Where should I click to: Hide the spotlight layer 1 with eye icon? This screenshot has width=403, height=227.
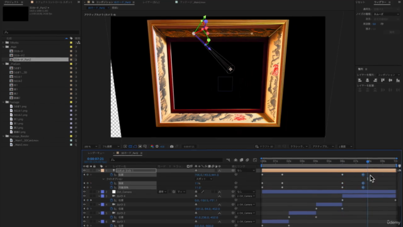pos(84,170)
